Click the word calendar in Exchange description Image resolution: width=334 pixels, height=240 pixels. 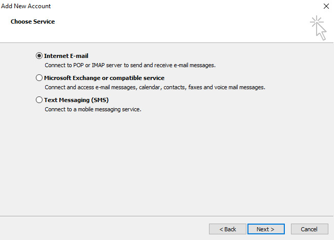tap(150, 87)
